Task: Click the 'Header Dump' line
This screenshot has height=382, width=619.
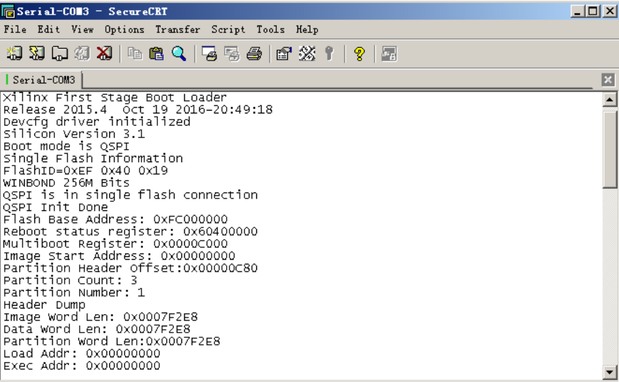Action: pyautogui.click(x=44, y=304)
